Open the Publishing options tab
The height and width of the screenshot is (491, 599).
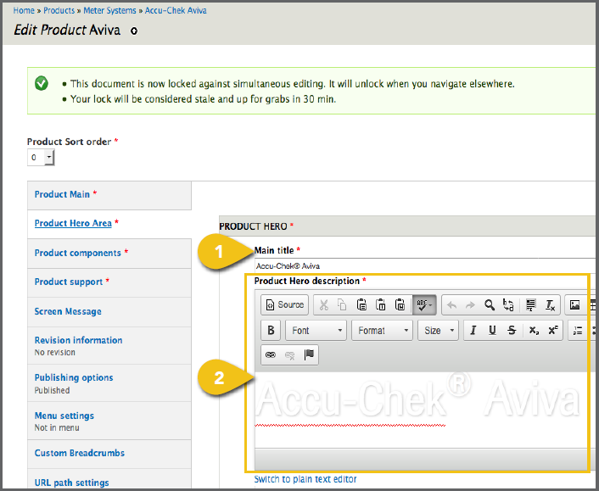109,383
